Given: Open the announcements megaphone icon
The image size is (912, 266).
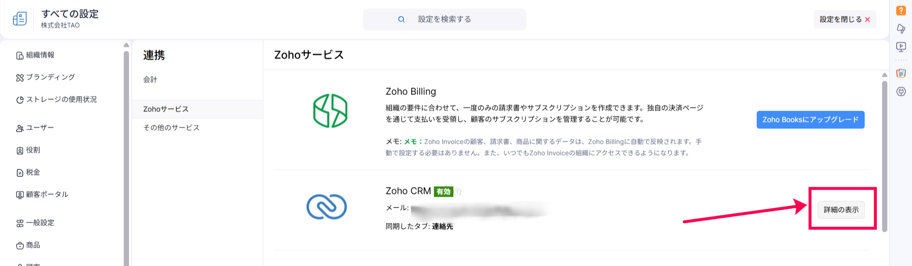Looking at the screenshot, I should pos(901,29).
